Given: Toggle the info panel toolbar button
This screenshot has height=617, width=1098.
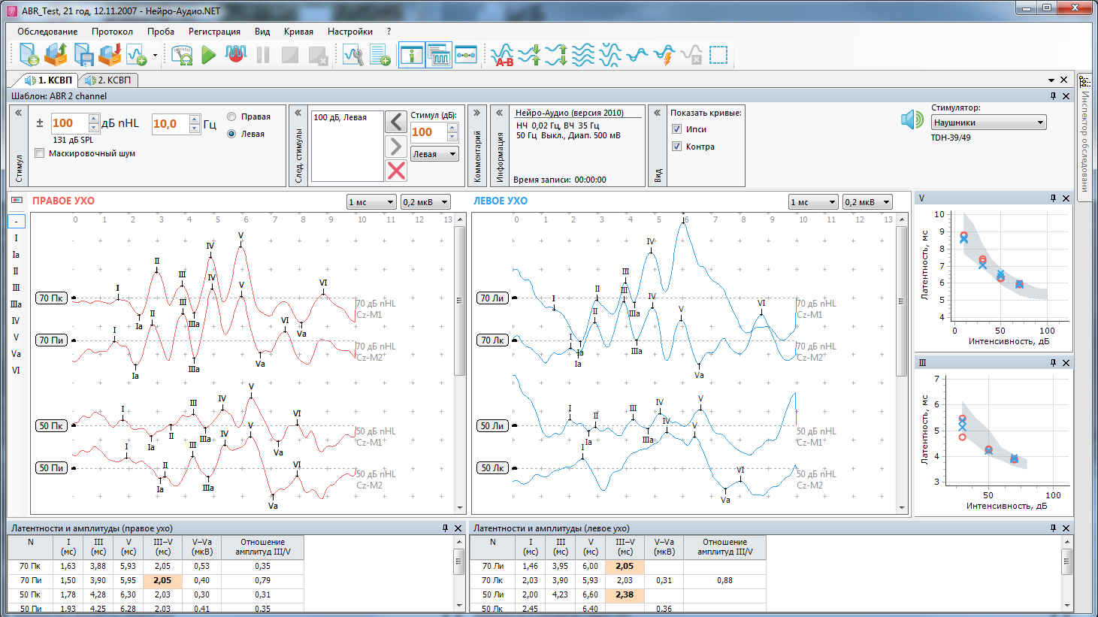Looking at the screenshot, I should point(412,55).
